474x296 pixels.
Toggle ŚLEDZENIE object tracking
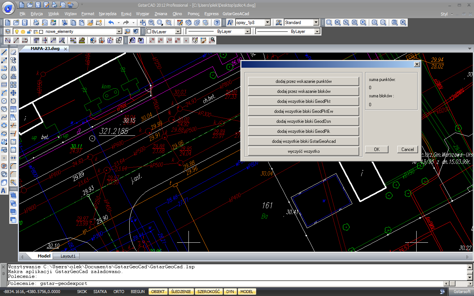[x=181, y=292]
